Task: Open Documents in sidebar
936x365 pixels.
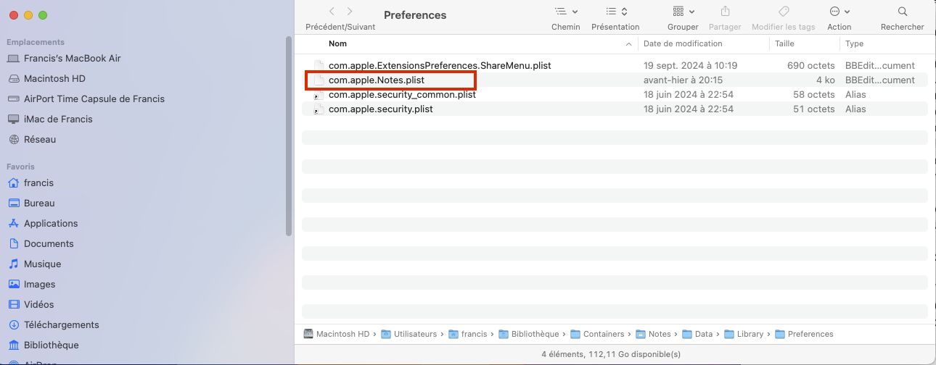Action: coord(49,243)
